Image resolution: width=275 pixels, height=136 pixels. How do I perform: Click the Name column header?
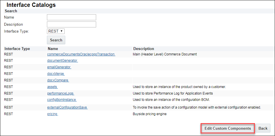click(53, 49)
